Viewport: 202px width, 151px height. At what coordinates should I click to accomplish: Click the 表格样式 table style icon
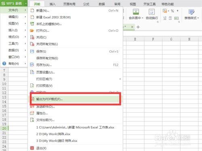pos(191,12)
